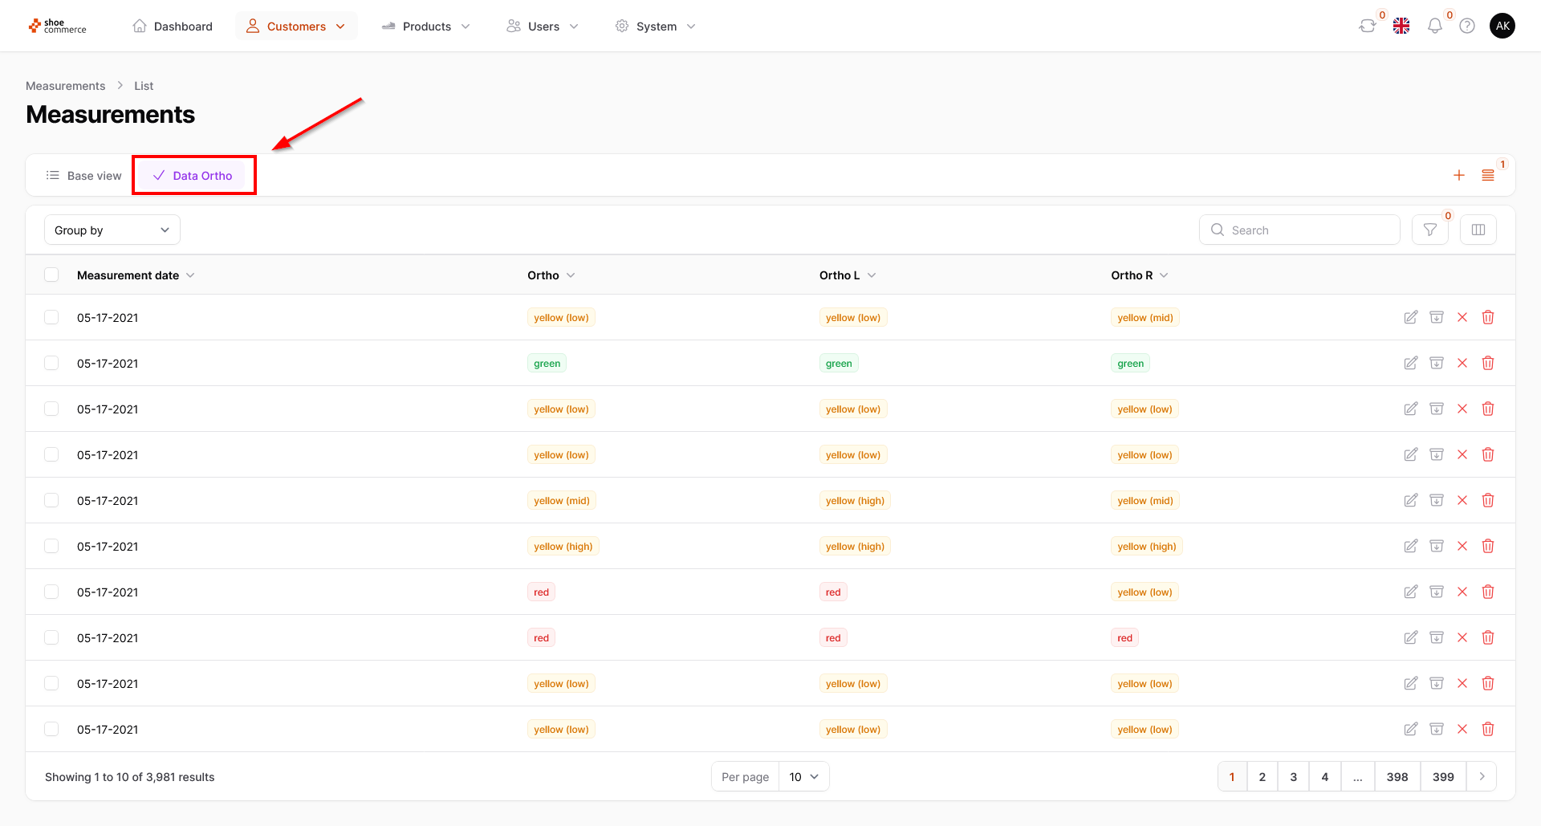Click the plus icon to add view
This screenshot has height=826, width=1541.
click(1459, 175)
